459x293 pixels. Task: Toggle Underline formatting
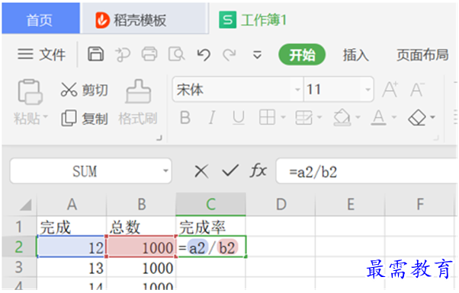[x=239, y=118]
